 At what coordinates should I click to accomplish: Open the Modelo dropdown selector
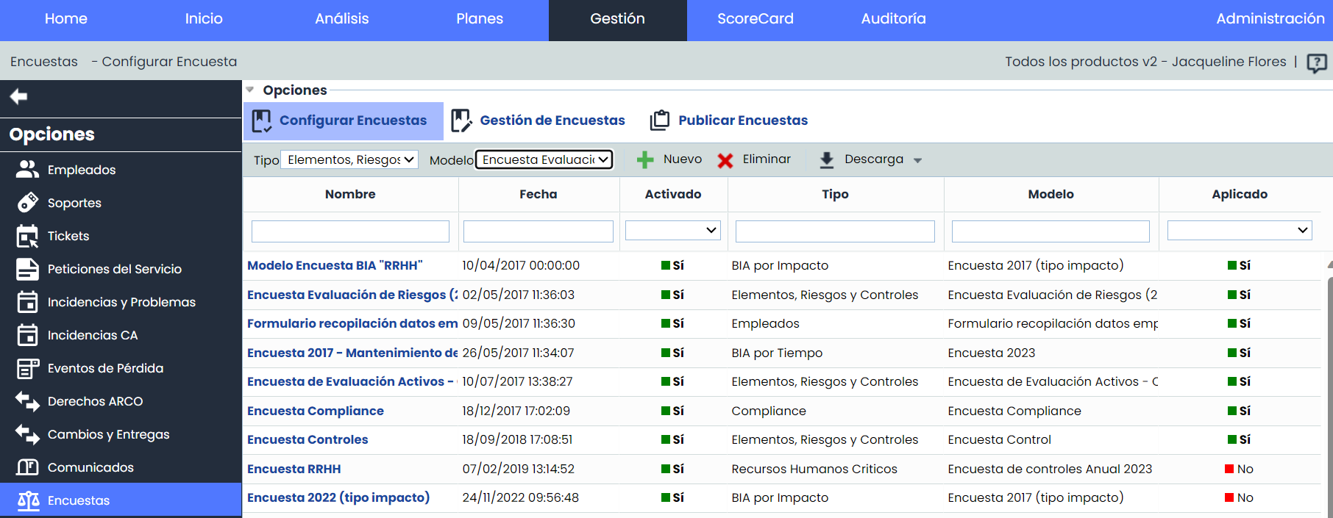(544, 159)
